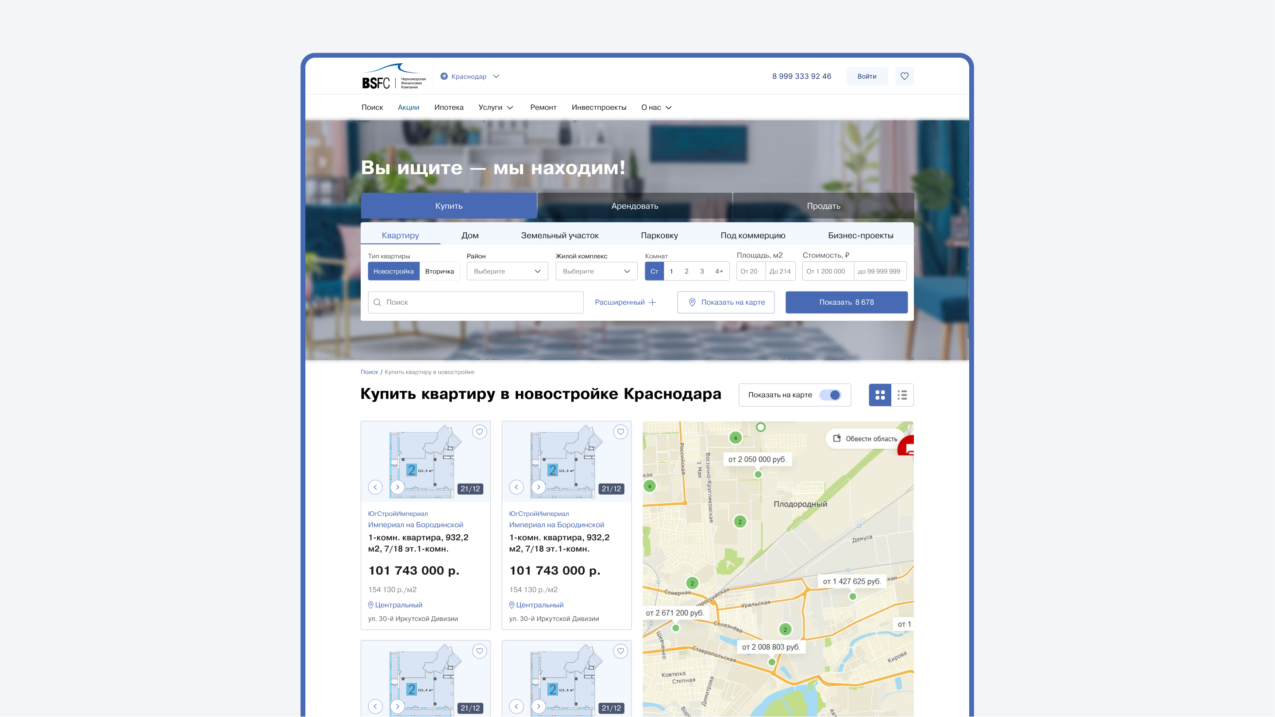
Task: Select Вторичка apartment type
Action: pos(439,271)
